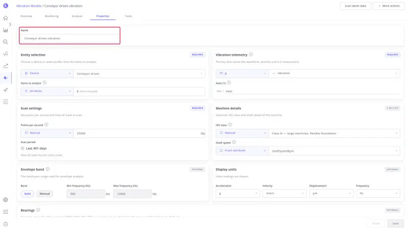Select the Properties tab
The width and height of the screenshot is (409, 230).
pyautogui.click(x=103, y=16)
